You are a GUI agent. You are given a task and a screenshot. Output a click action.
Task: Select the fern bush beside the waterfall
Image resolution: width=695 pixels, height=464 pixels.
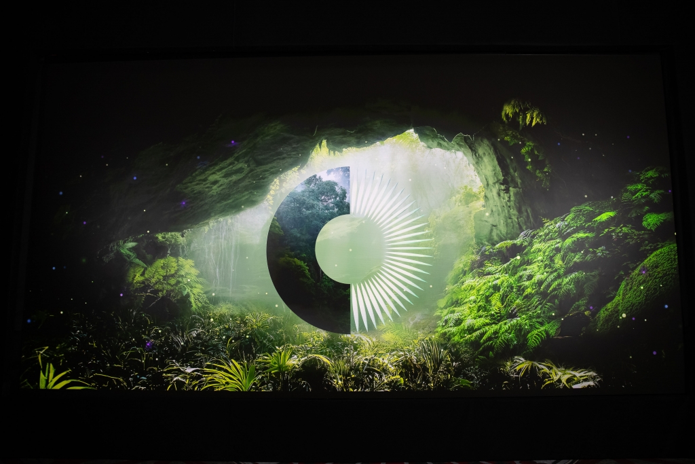[166, 279]
